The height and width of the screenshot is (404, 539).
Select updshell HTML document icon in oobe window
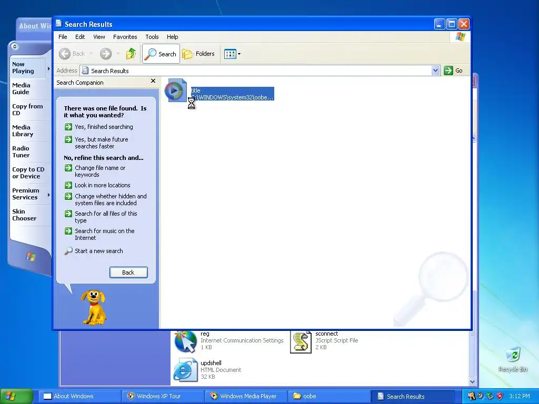coord(185,370)
